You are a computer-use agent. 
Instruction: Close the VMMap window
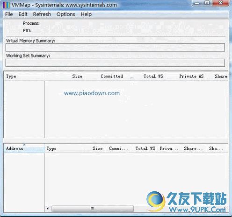pyautogui.click(x=220, y=3)
